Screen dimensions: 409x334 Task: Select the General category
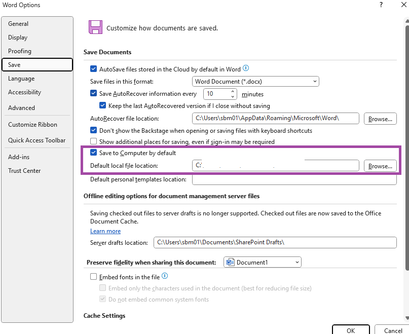[x=37, y=24]
